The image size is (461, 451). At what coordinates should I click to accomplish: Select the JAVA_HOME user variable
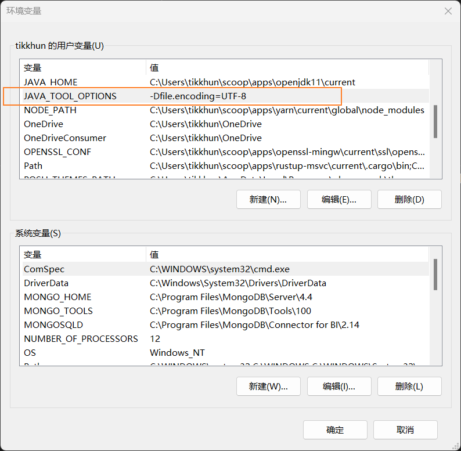point(225,82)
